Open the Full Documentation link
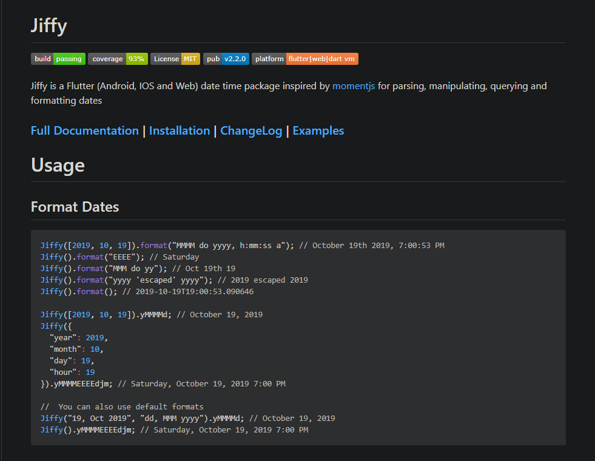 coord(85,131)
